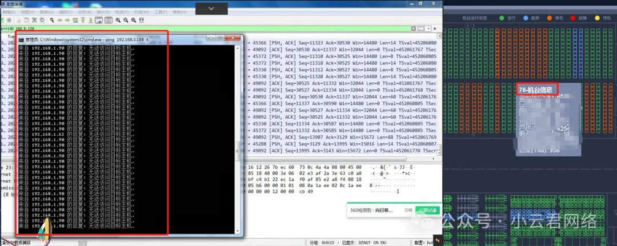Click the go forward green arrow icon
The image size is (617, 246).
tap(67, 20)
